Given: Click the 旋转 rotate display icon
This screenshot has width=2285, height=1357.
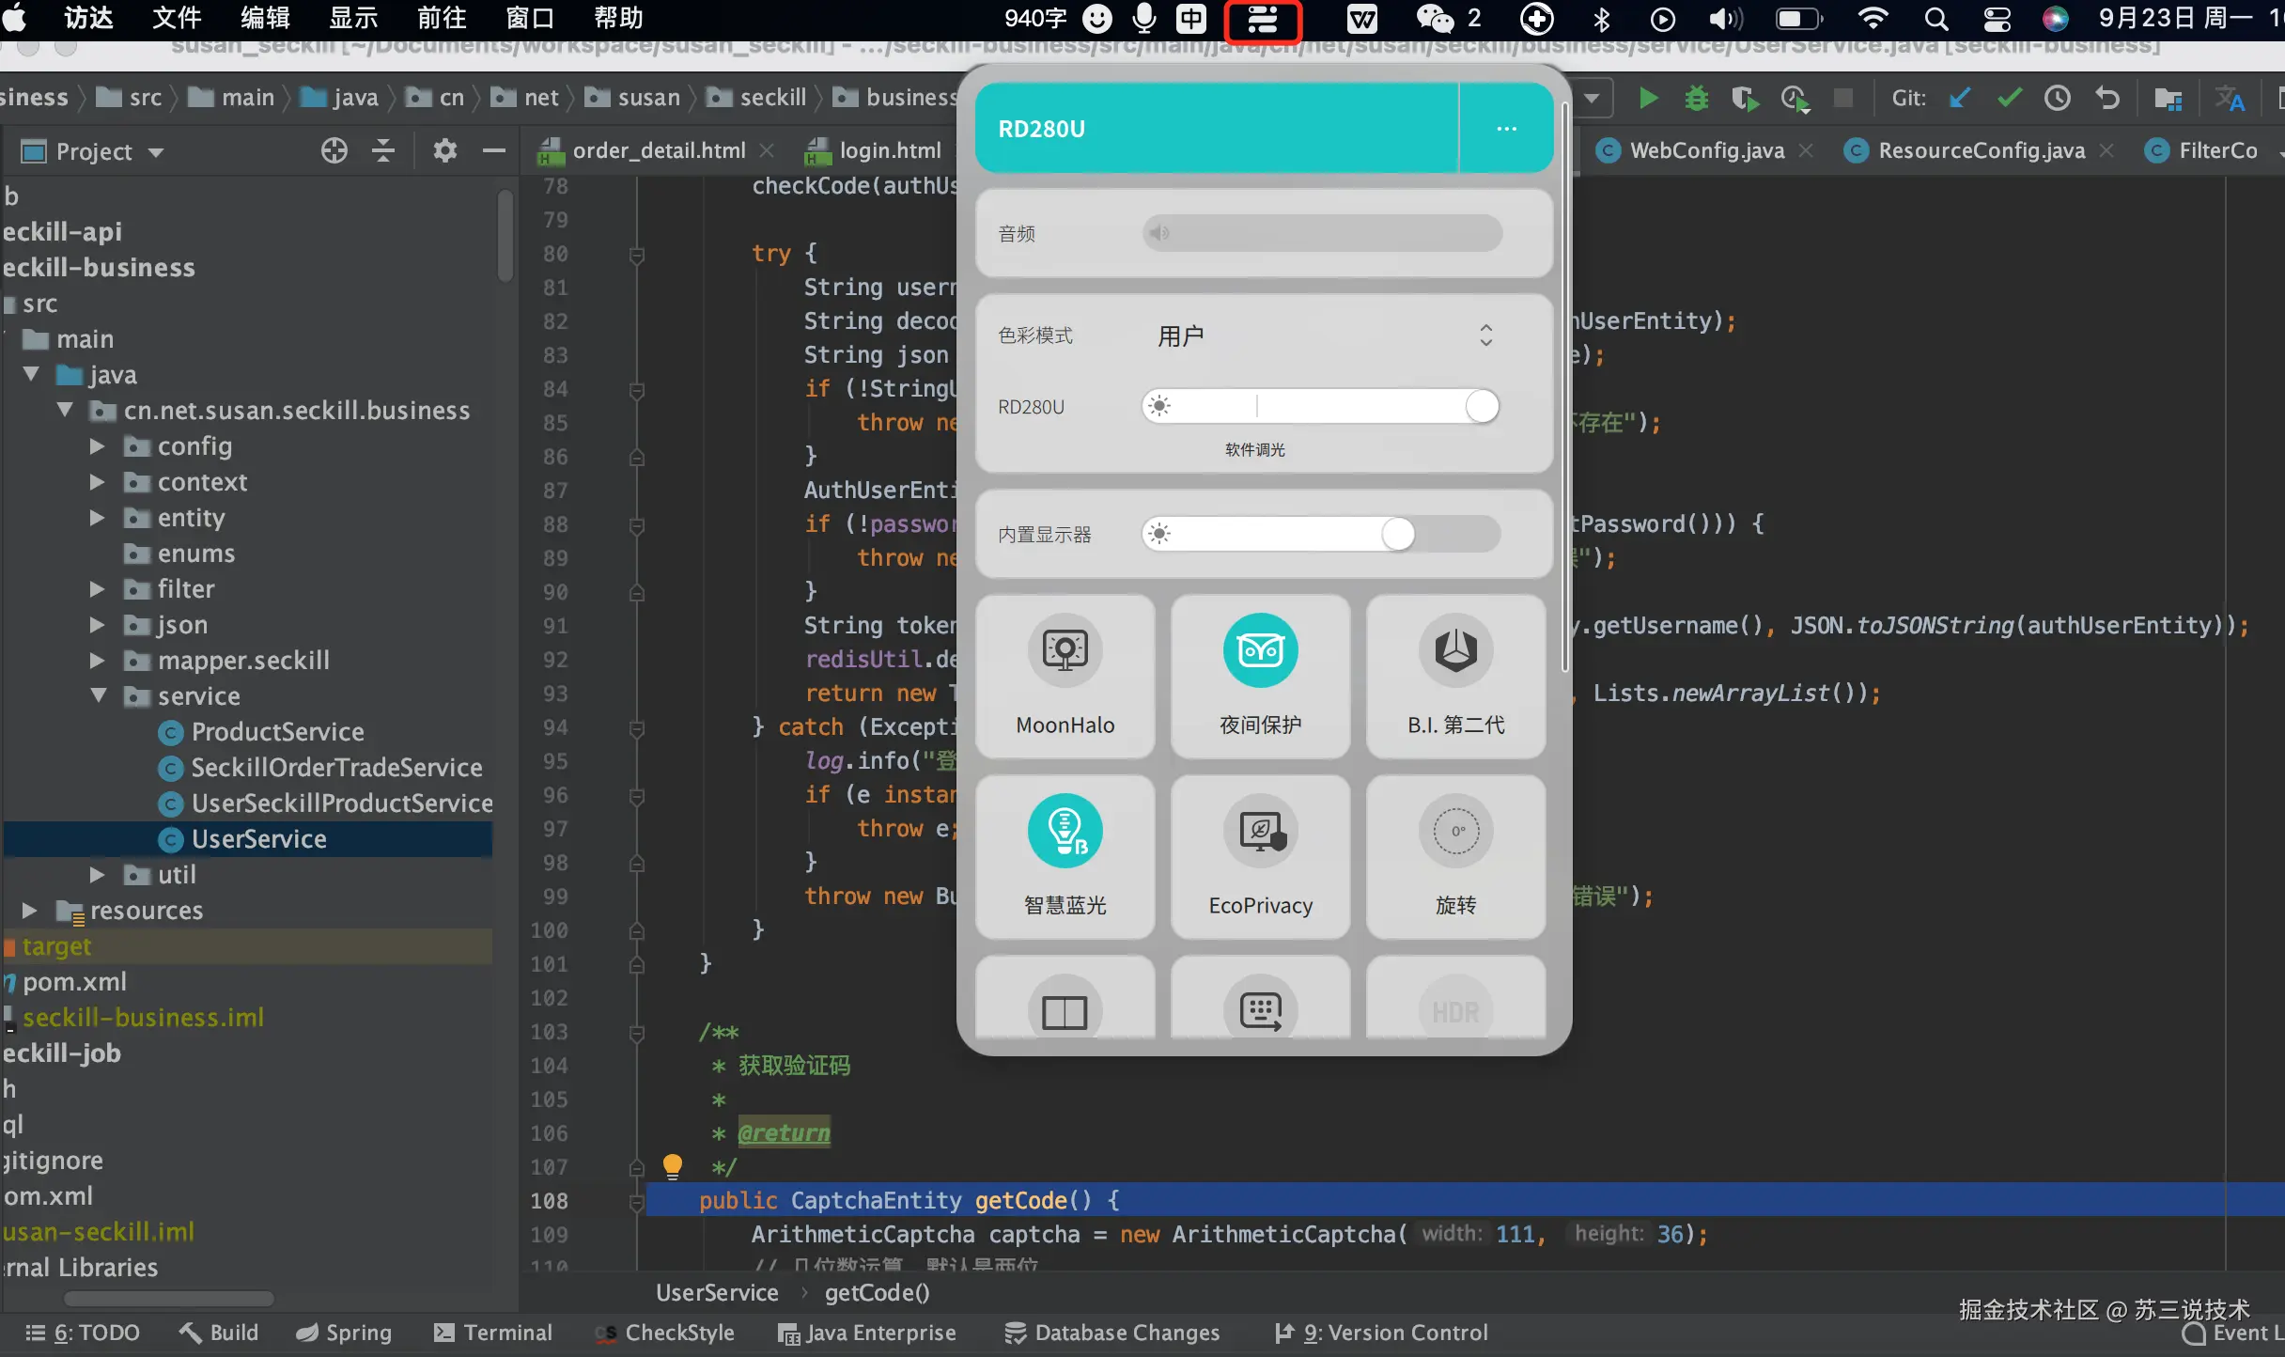Looking at the screenshot, I should click(x=1455, y=831).
